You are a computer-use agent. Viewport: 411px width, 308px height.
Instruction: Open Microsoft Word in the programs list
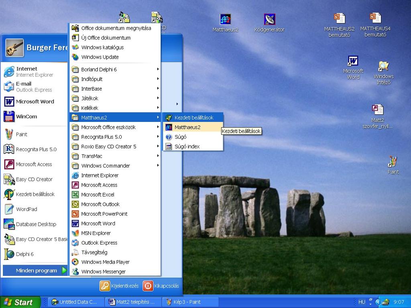click(x=115, y=223)
